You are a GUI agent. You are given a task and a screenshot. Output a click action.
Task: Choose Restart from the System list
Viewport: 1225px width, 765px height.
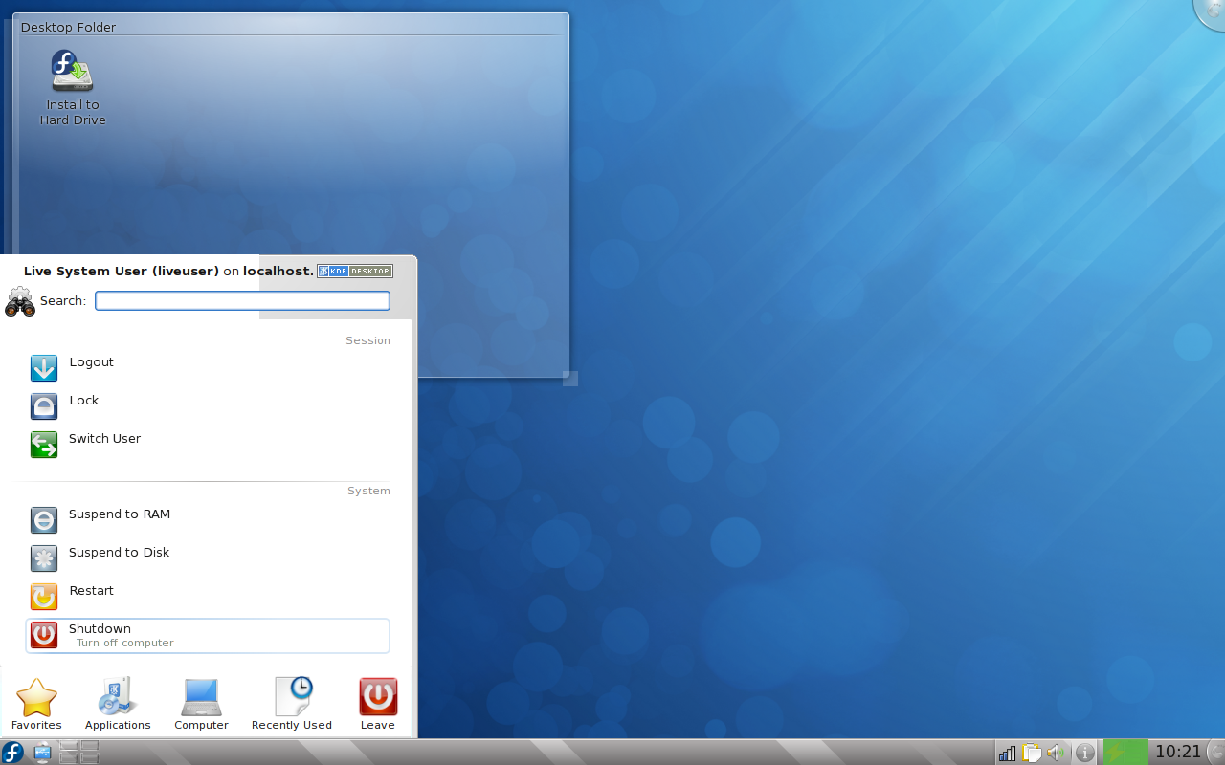(208, 597)
